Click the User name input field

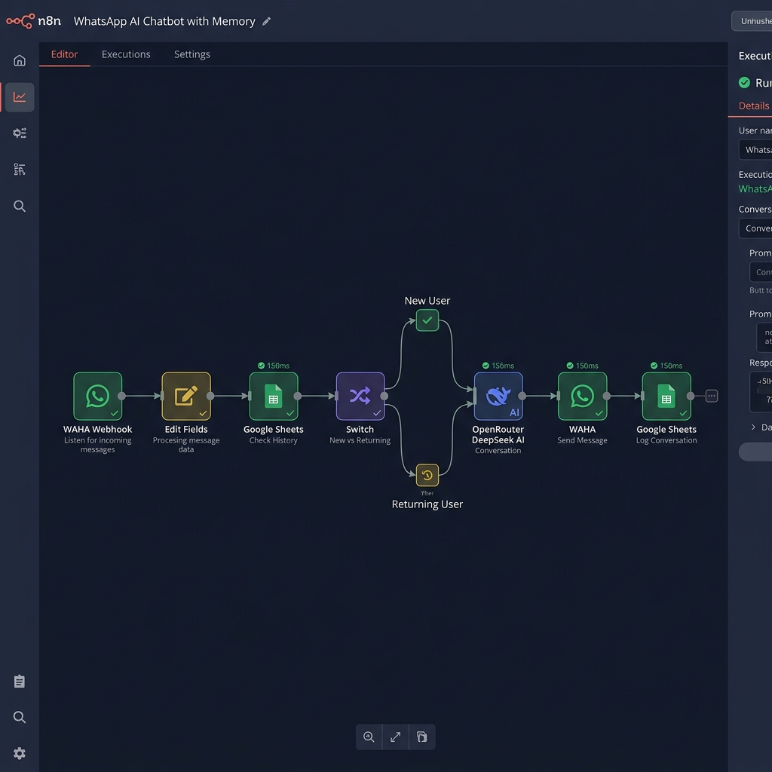pos(755,150)
